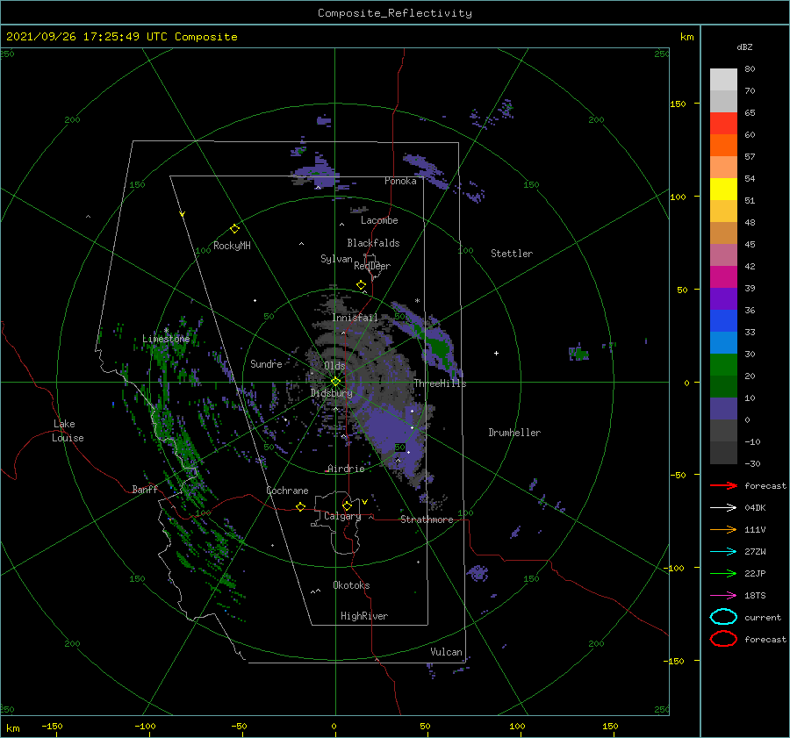790x738 pixels.
Task: Click the Drumheller label
Action: pyautogui.click(x=514, y=433)
